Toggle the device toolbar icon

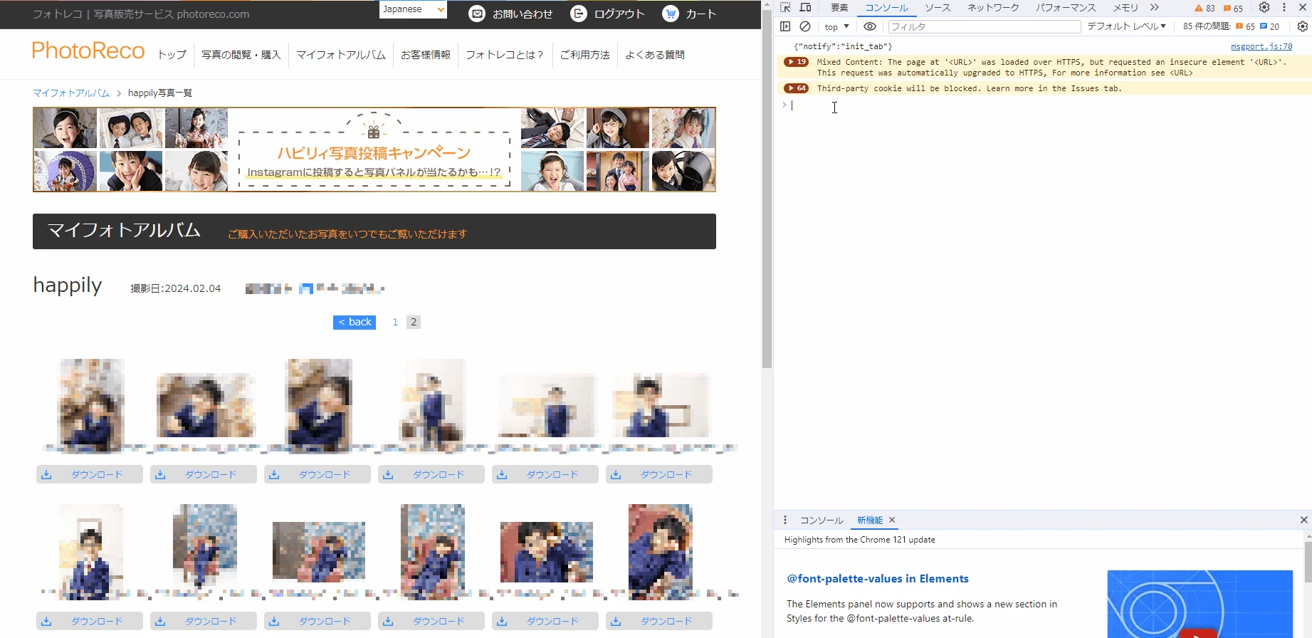806,8
